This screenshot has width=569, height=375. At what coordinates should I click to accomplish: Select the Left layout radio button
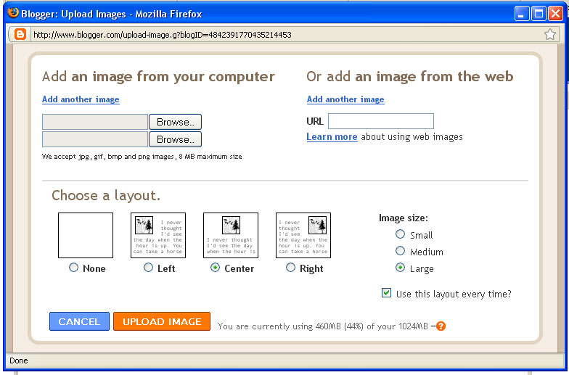pos(148,268)
